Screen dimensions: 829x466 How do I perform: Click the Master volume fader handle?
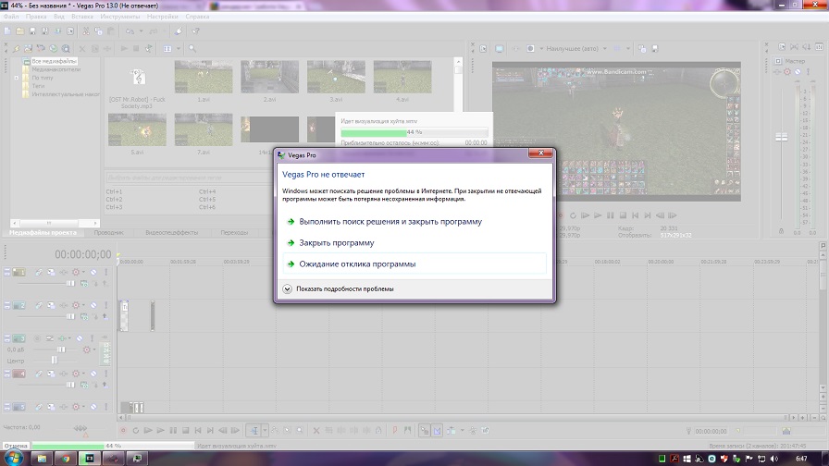(782, 137)
